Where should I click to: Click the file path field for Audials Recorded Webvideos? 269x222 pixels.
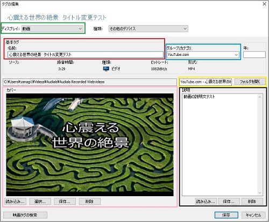pyautogui.click(x=90, y=82)
